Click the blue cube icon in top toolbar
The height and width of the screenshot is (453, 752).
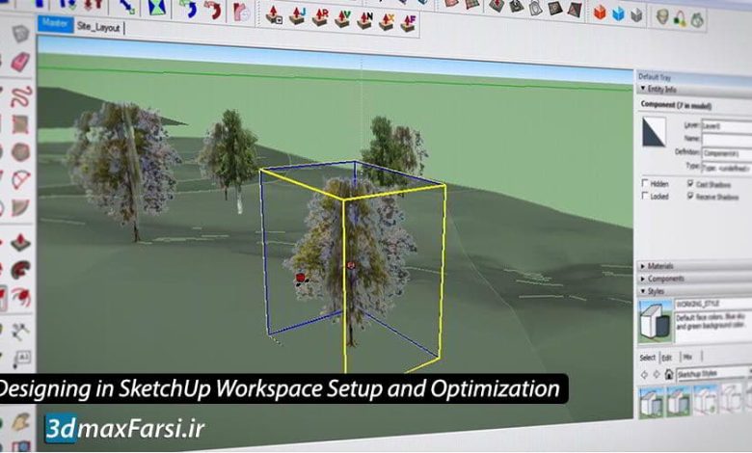(x=618, y=14)
